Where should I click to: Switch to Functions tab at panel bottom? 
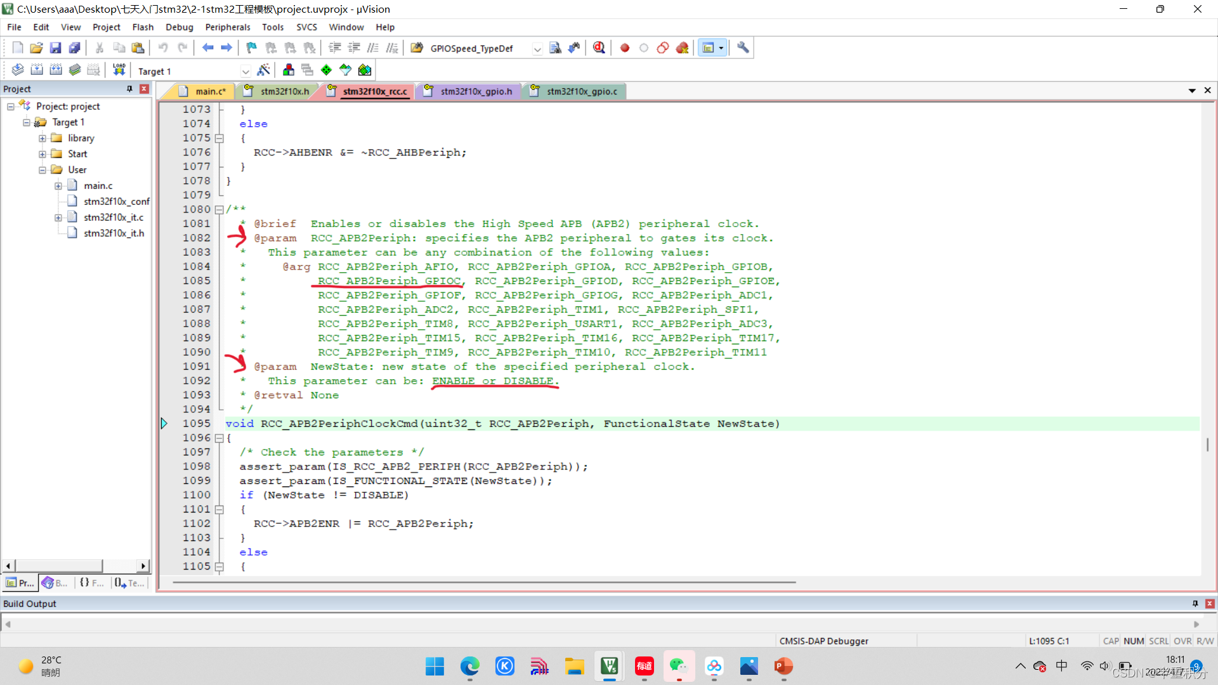(92, 583)
